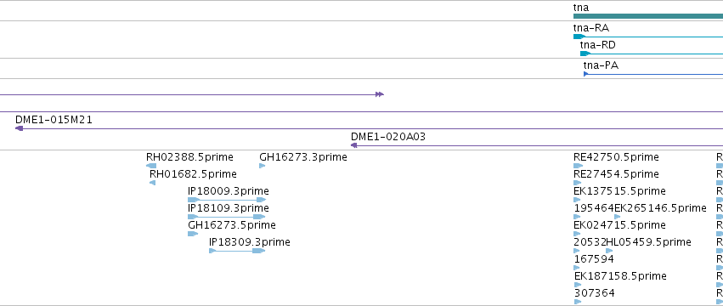Click the IP18009.3prime spliced EST glyph
Screen dimensions: 723x306
coord(227,200)
